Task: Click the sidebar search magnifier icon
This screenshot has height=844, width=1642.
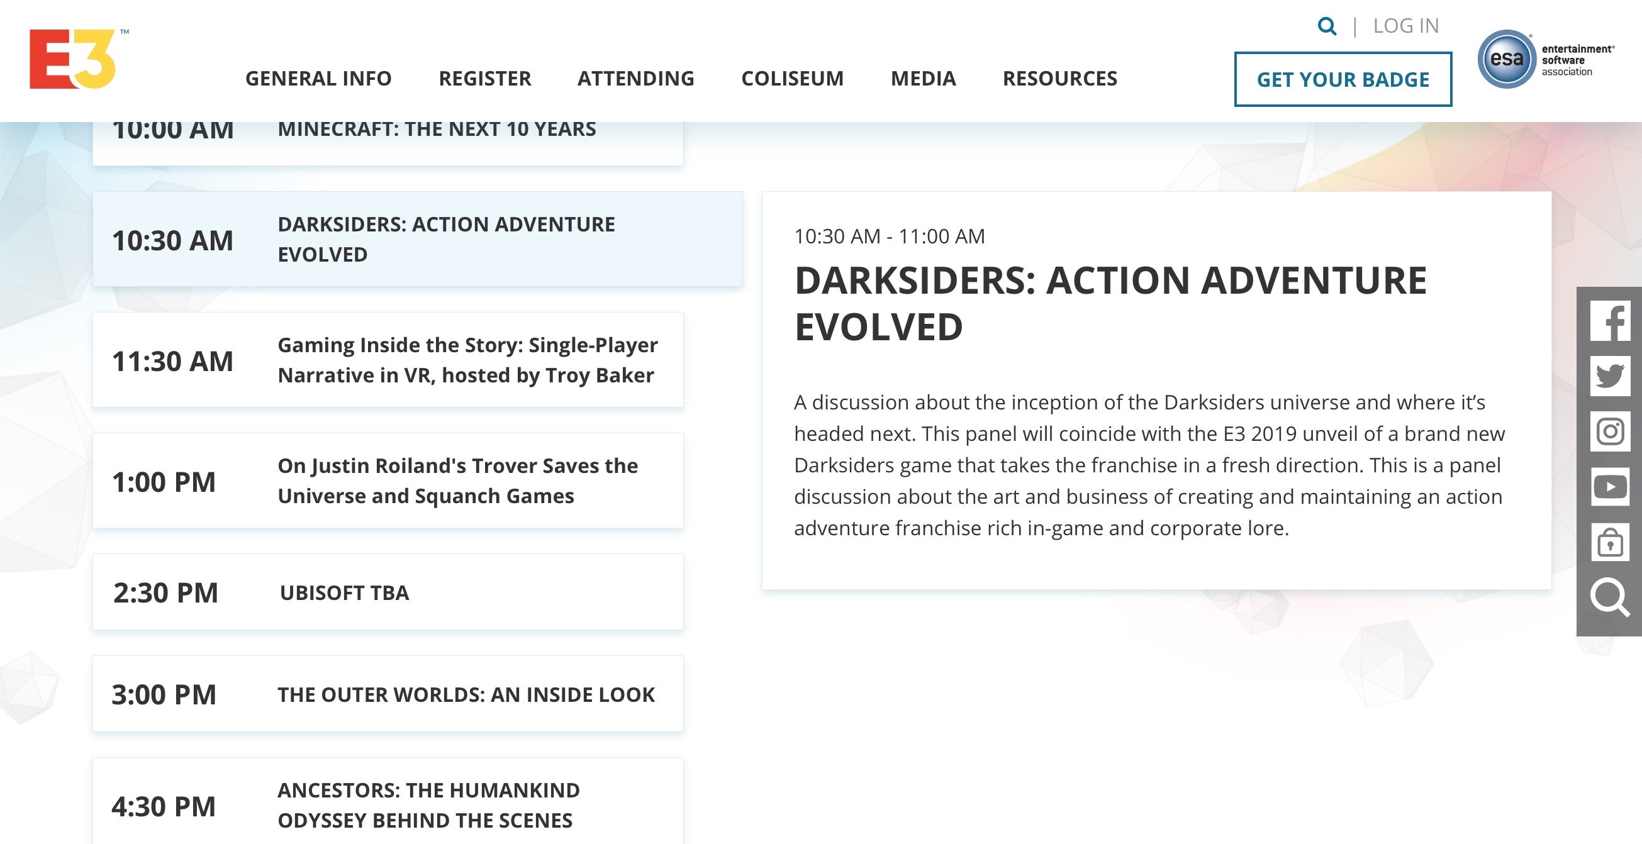Action: click(x=1610, y=597)
